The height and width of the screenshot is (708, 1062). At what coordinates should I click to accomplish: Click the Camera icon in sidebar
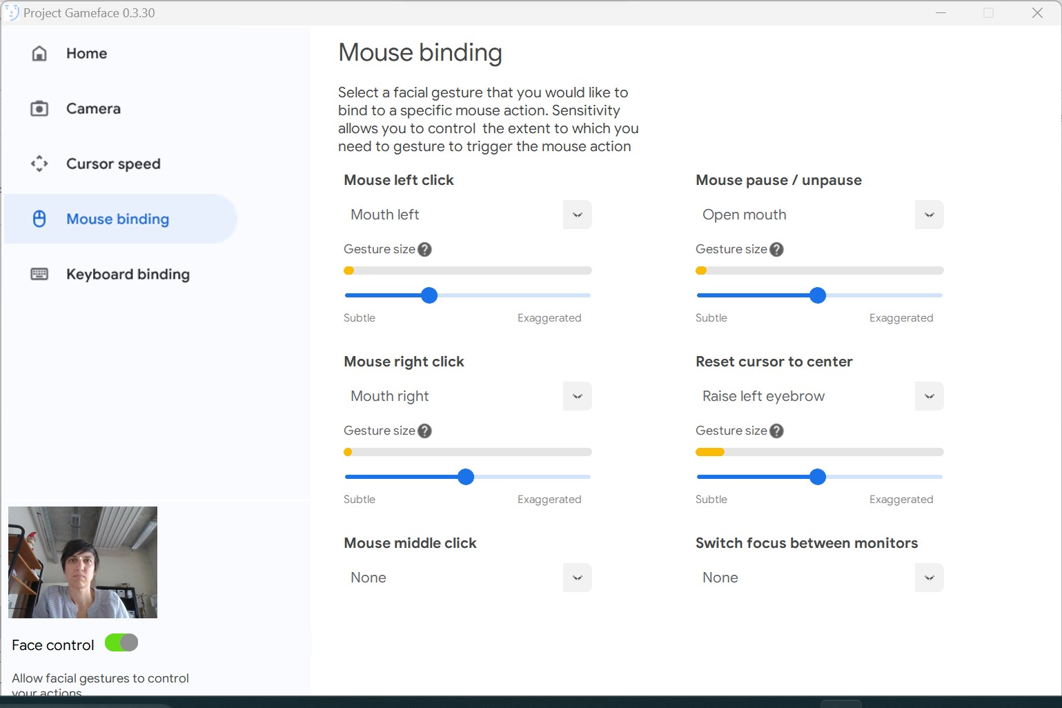coord(39,109)
